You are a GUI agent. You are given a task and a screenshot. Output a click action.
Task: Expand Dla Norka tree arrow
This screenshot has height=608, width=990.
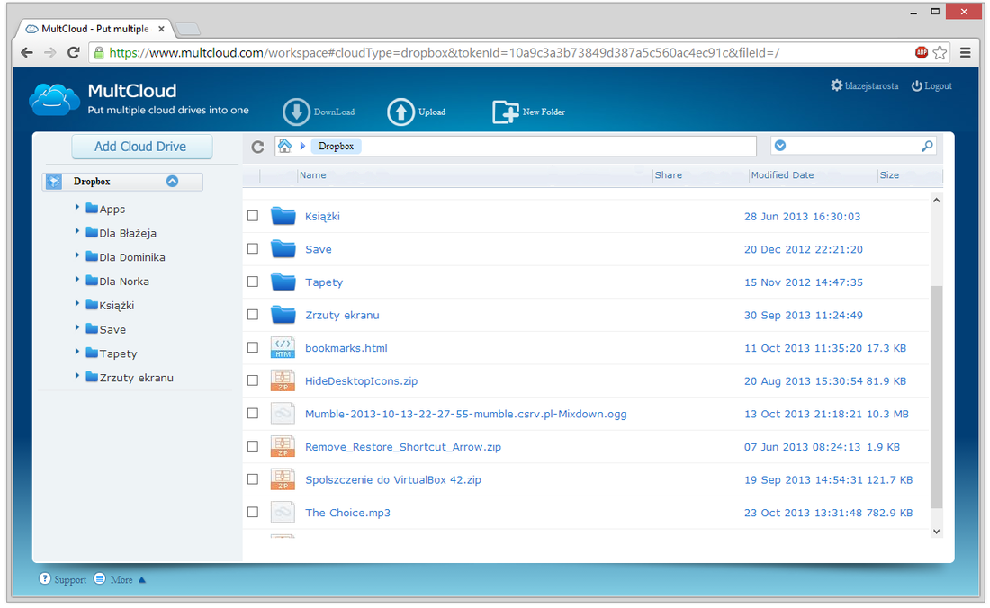coord(77,279)
